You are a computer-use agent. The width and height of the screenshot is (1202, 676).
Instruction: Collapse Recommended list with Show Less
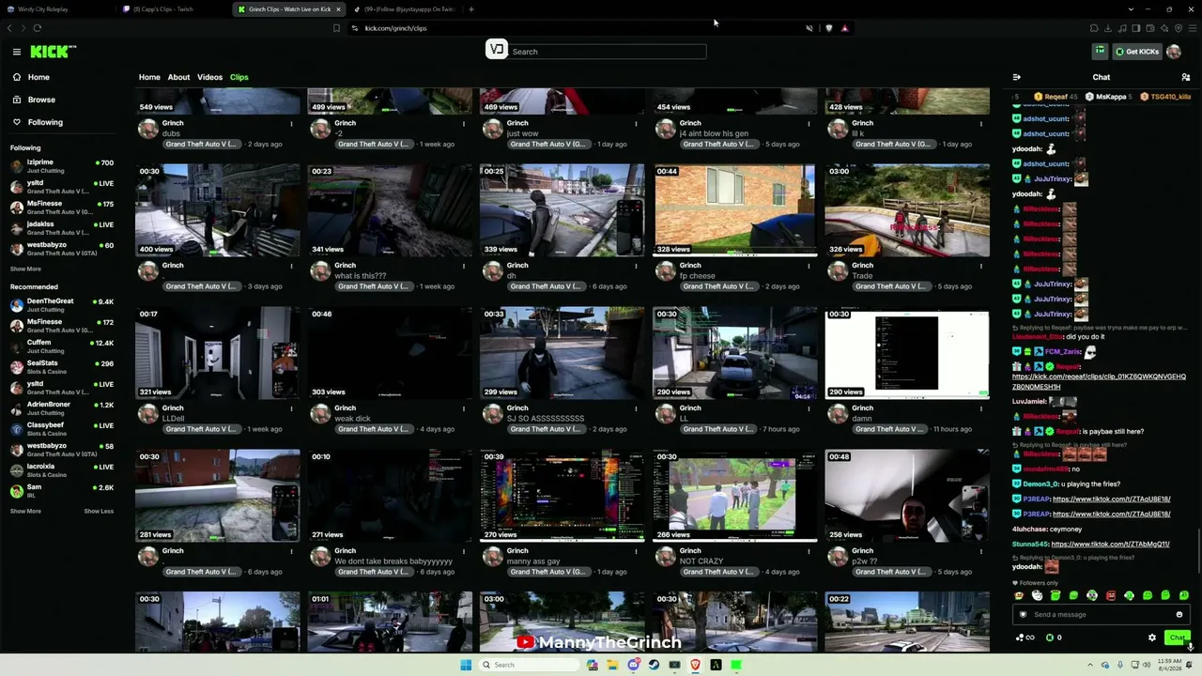[x=99, y=512]
